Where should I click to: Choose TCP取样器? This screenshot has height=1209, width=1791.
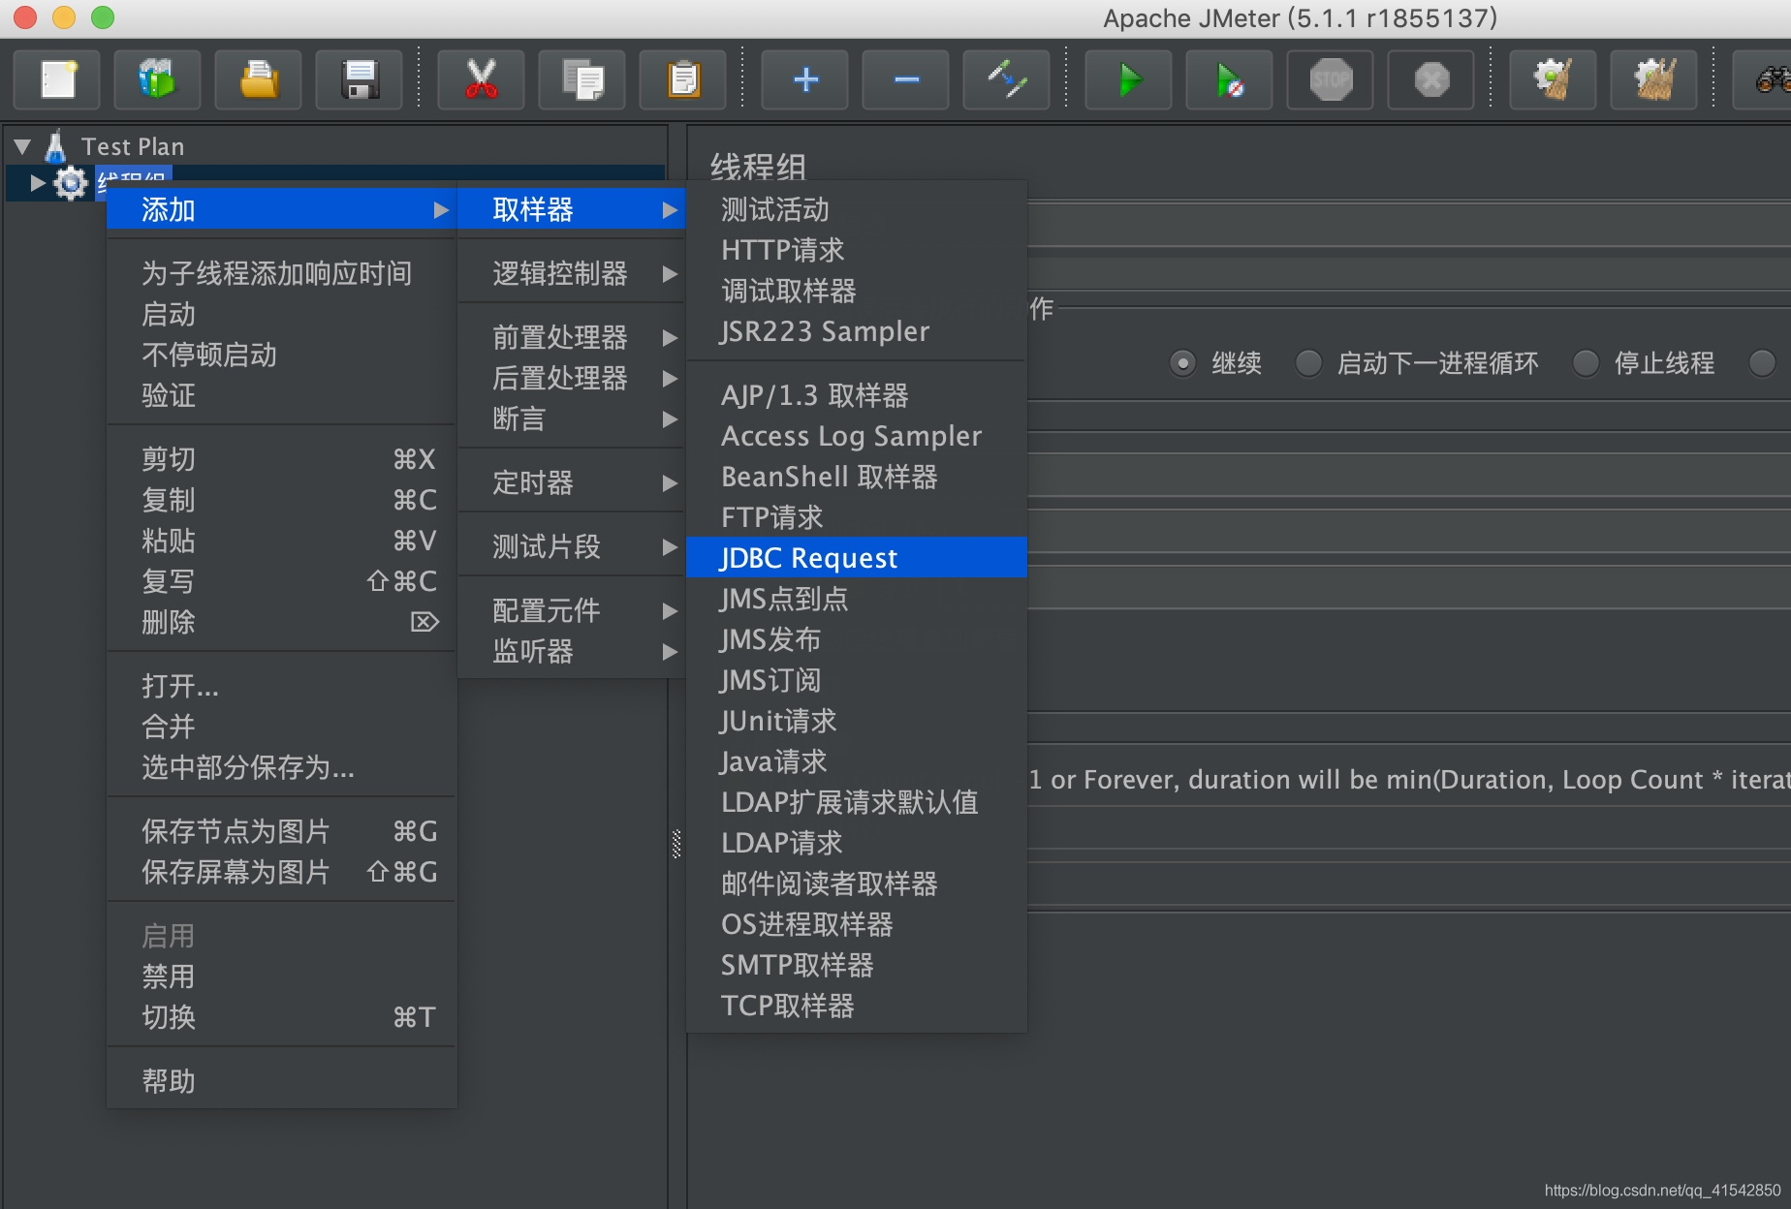tap(857, 1006)
